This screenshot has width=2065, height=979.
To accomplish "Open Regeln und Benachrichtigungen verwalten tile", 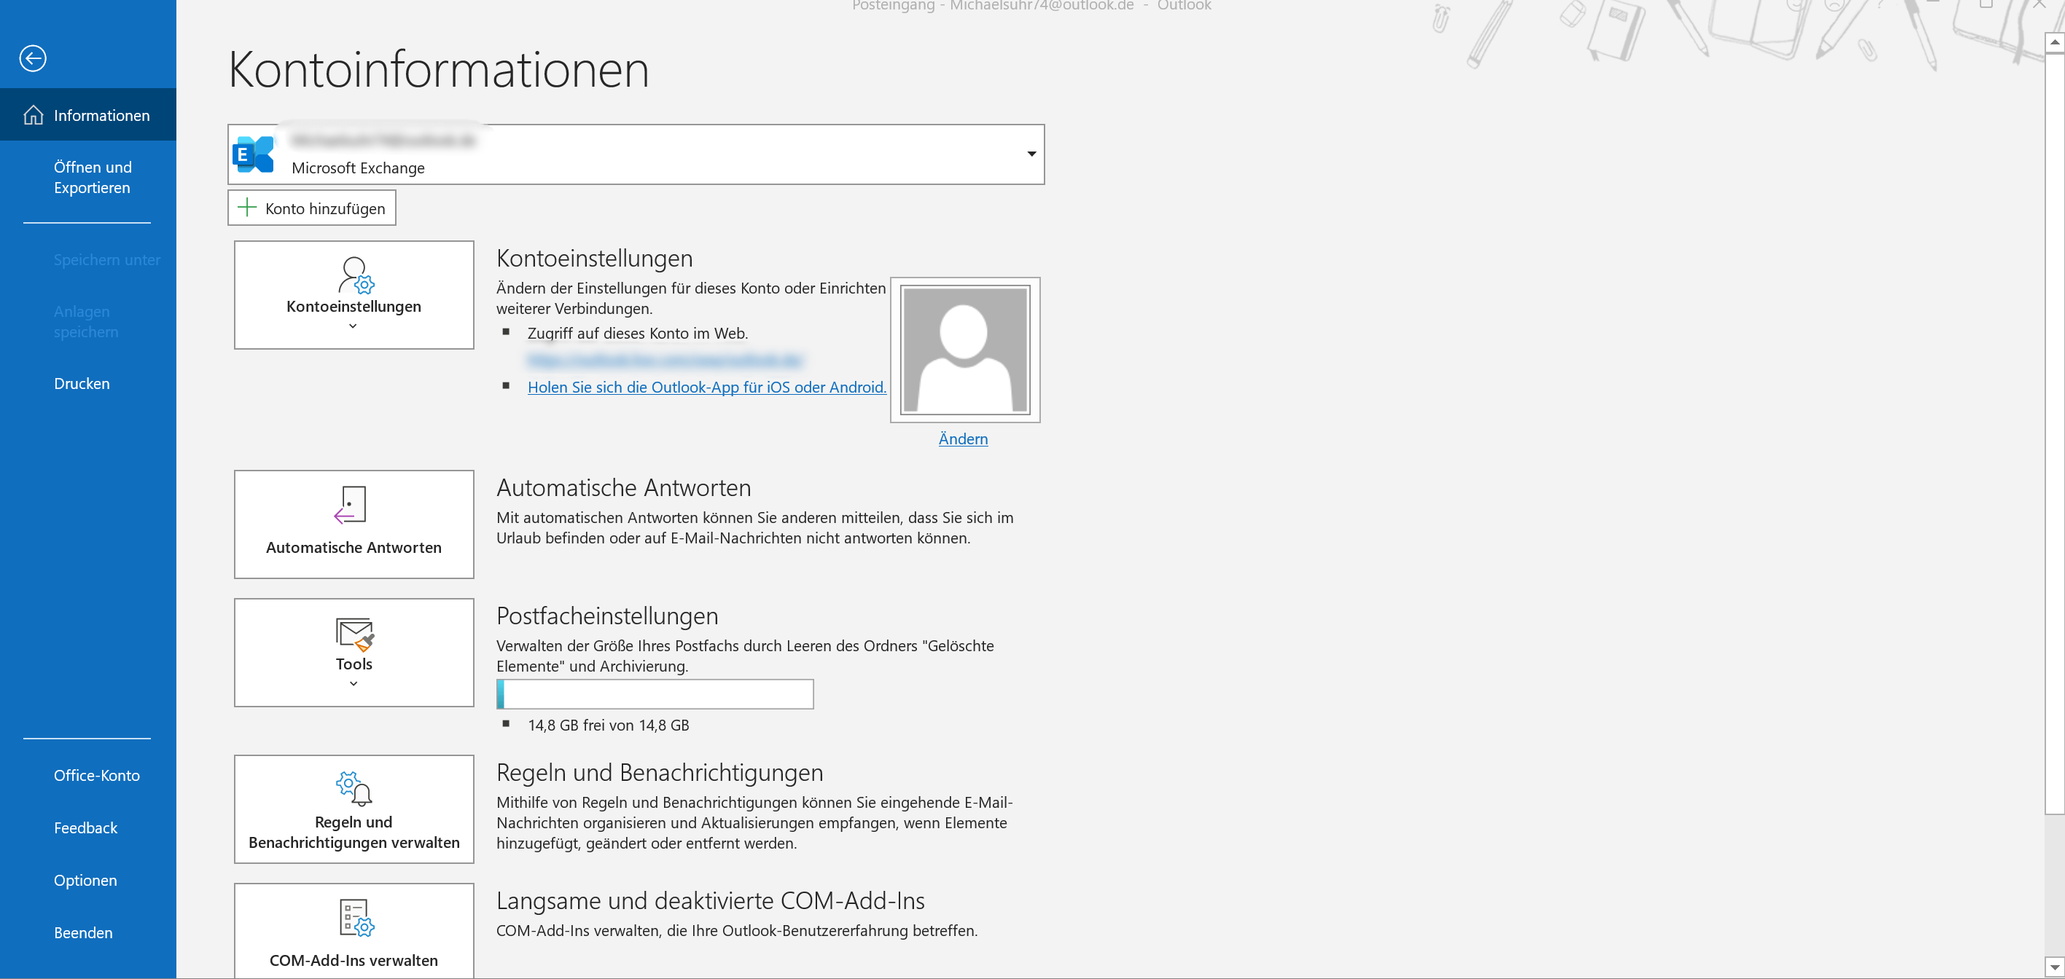I will 354,809.
